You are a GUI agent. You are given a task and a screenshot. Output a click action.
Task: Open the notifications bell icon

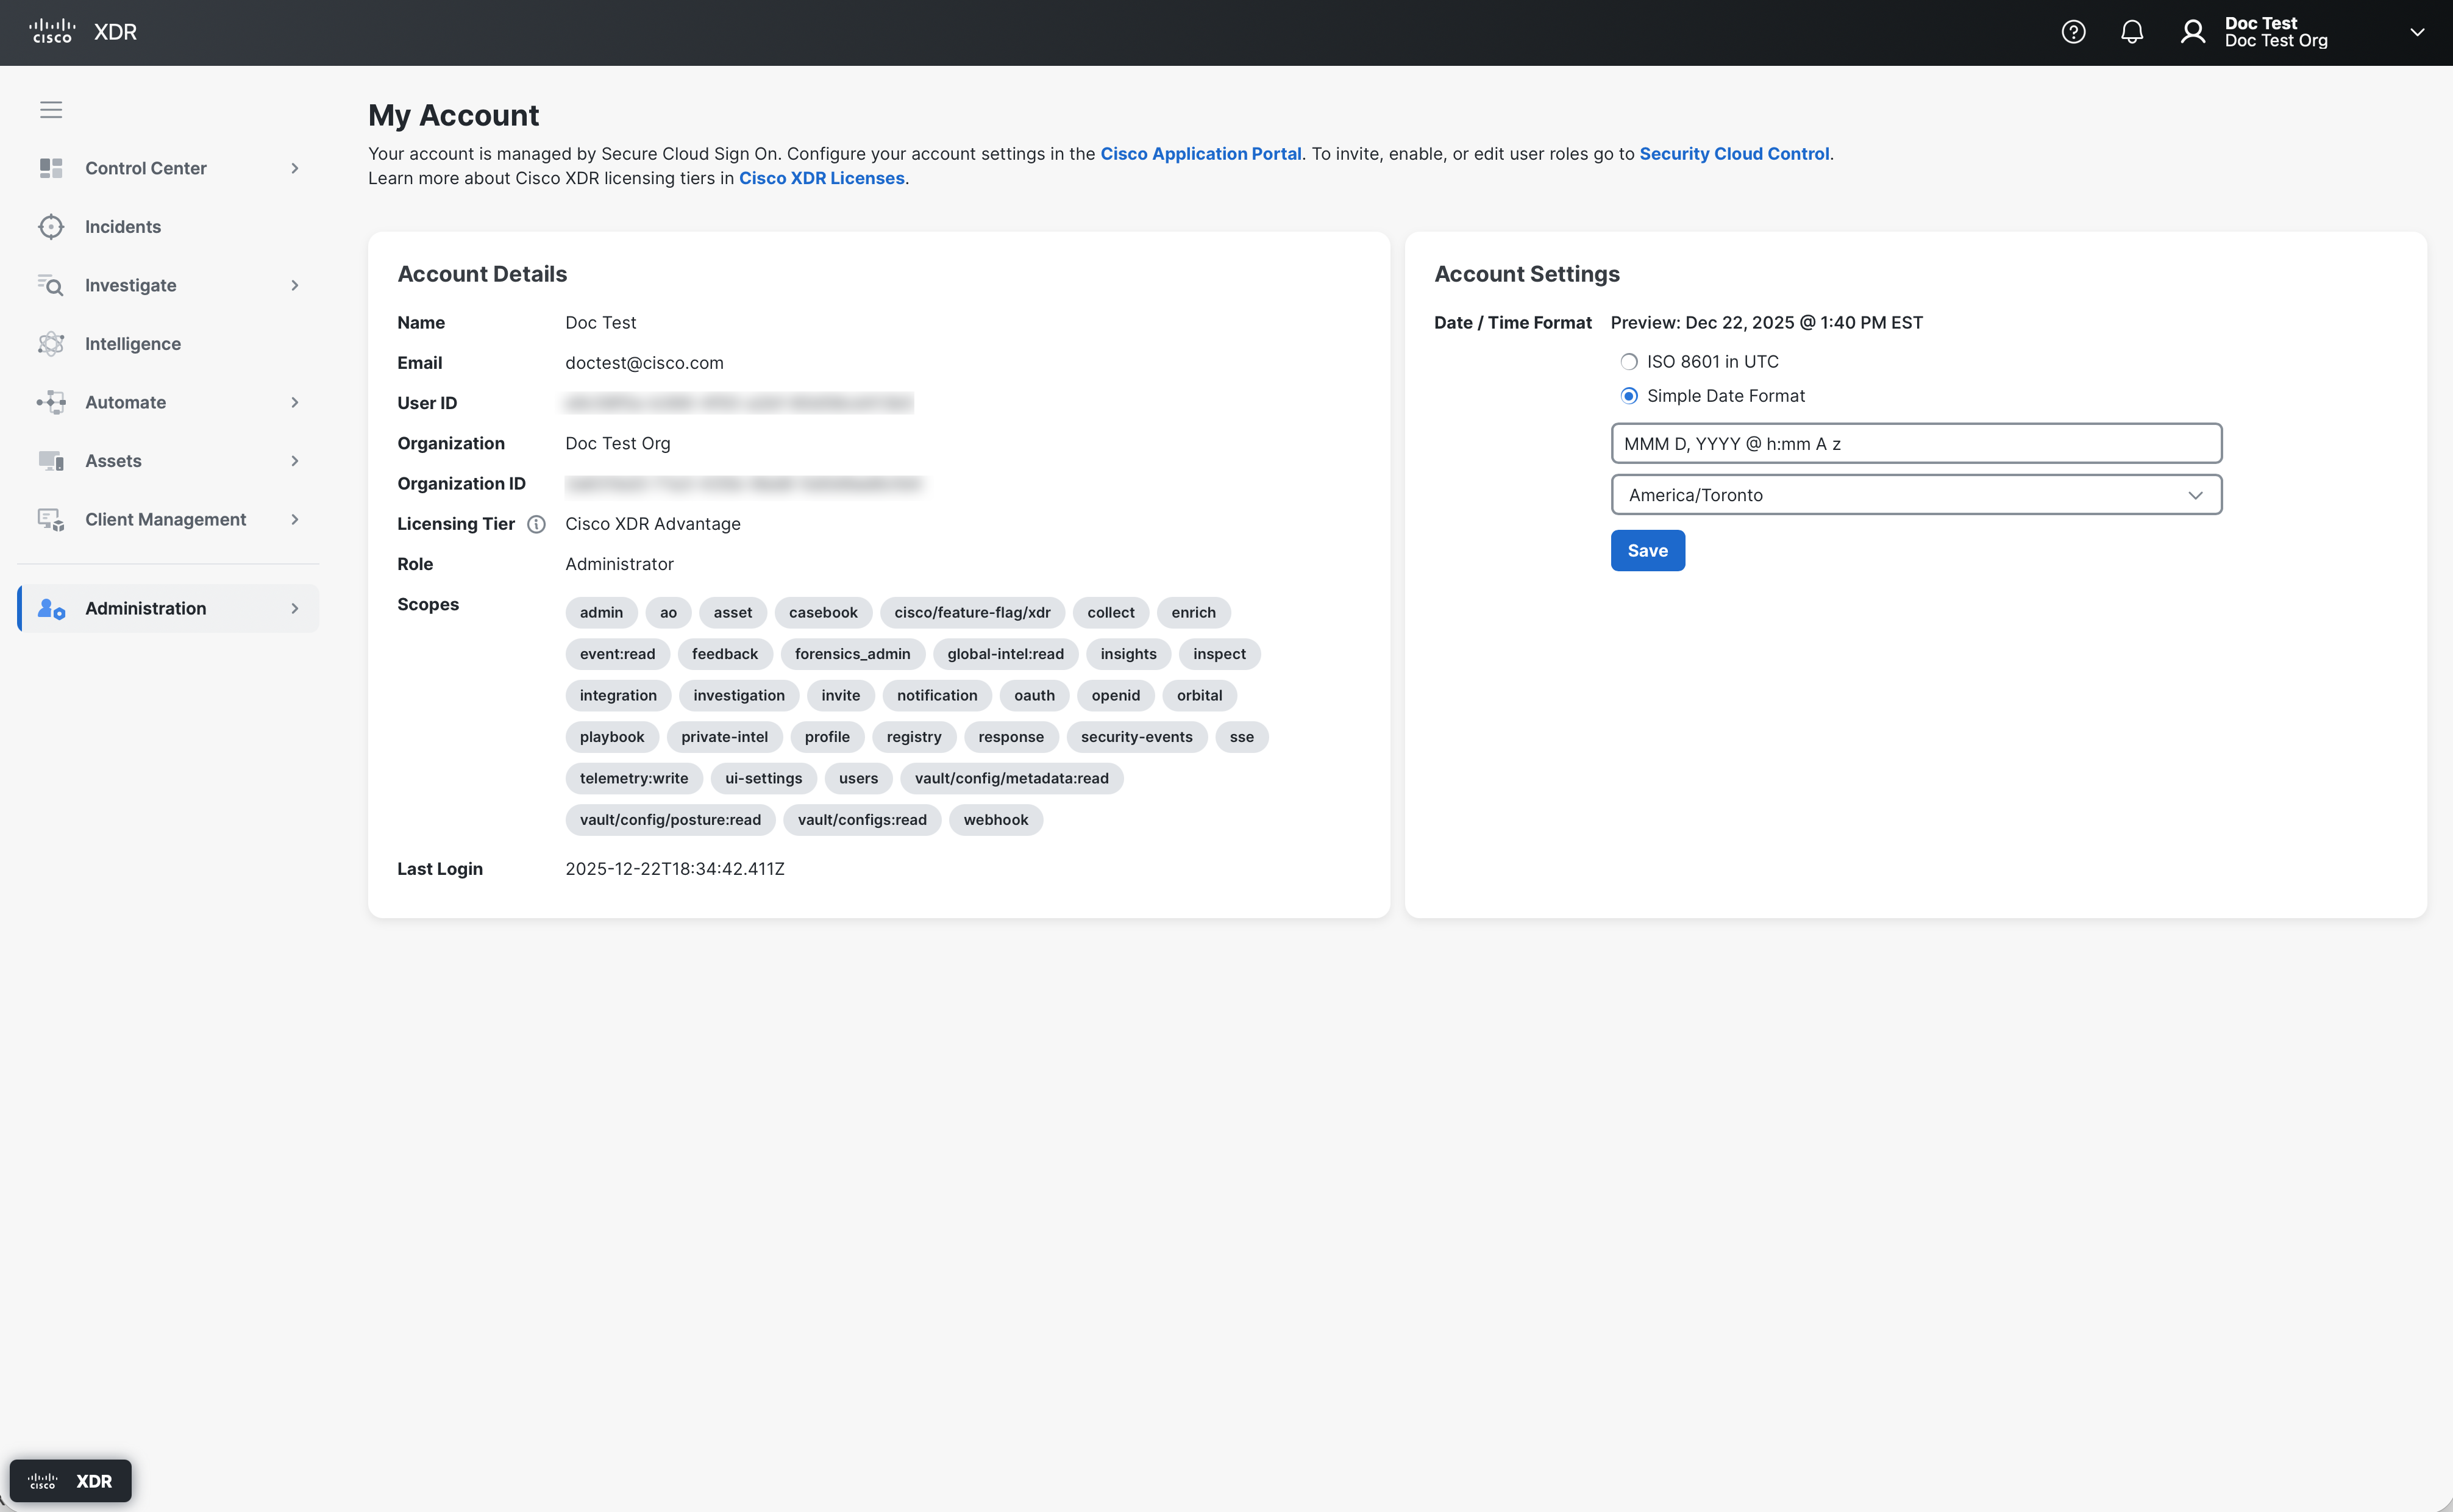pos(2131,32)
